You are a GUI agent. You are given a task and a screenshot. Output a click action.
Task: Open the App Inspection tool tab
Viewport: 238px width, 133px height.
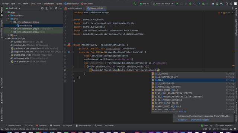point(83,126)
